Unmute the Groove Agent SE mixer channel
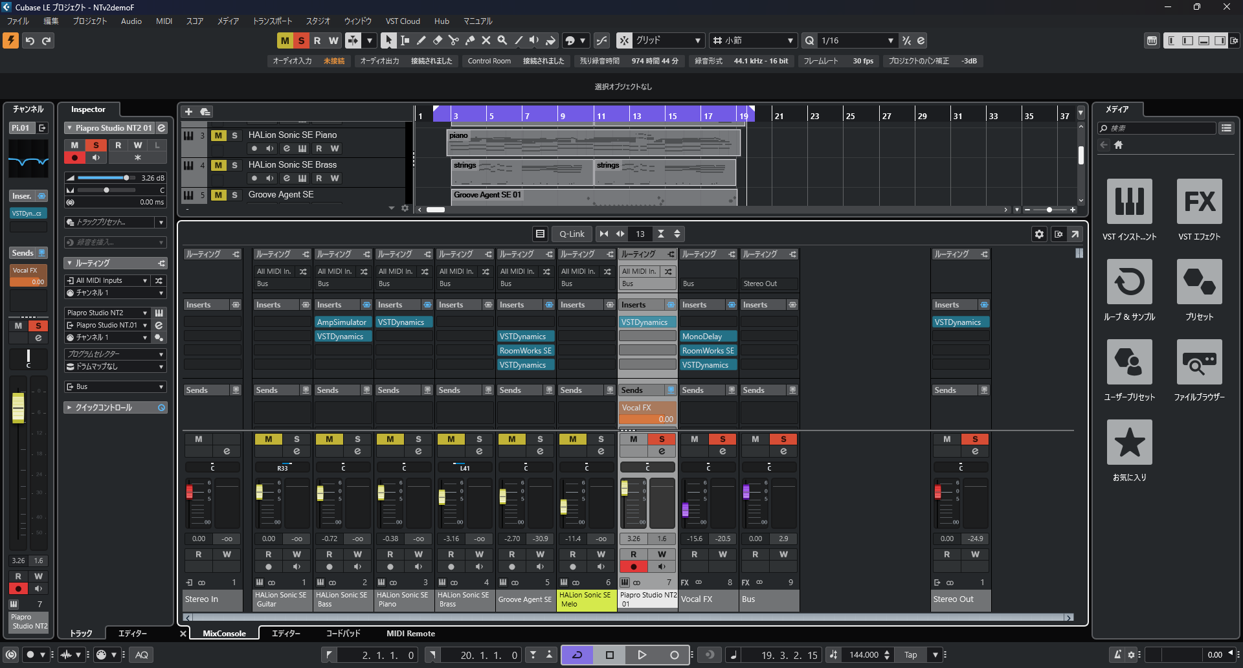 click(511, 439)
